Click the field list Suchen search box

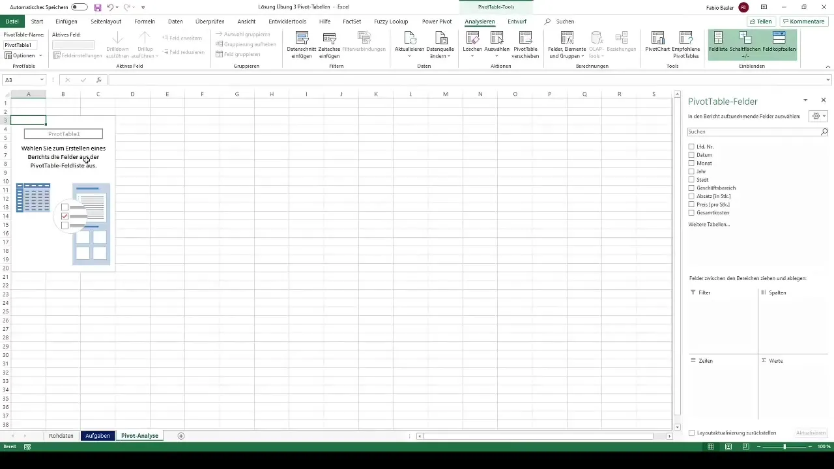pos(758,132)
